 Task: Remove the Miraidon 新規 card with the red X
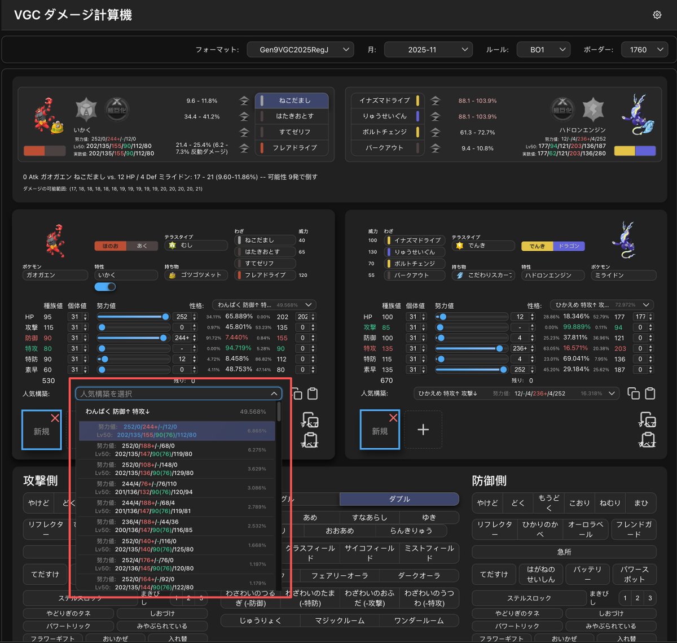[x=393, y=418]
